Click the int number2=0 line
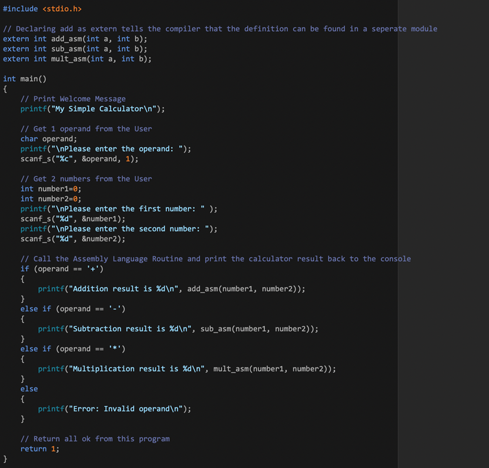 pyautogui.click(x=51, y=199)
